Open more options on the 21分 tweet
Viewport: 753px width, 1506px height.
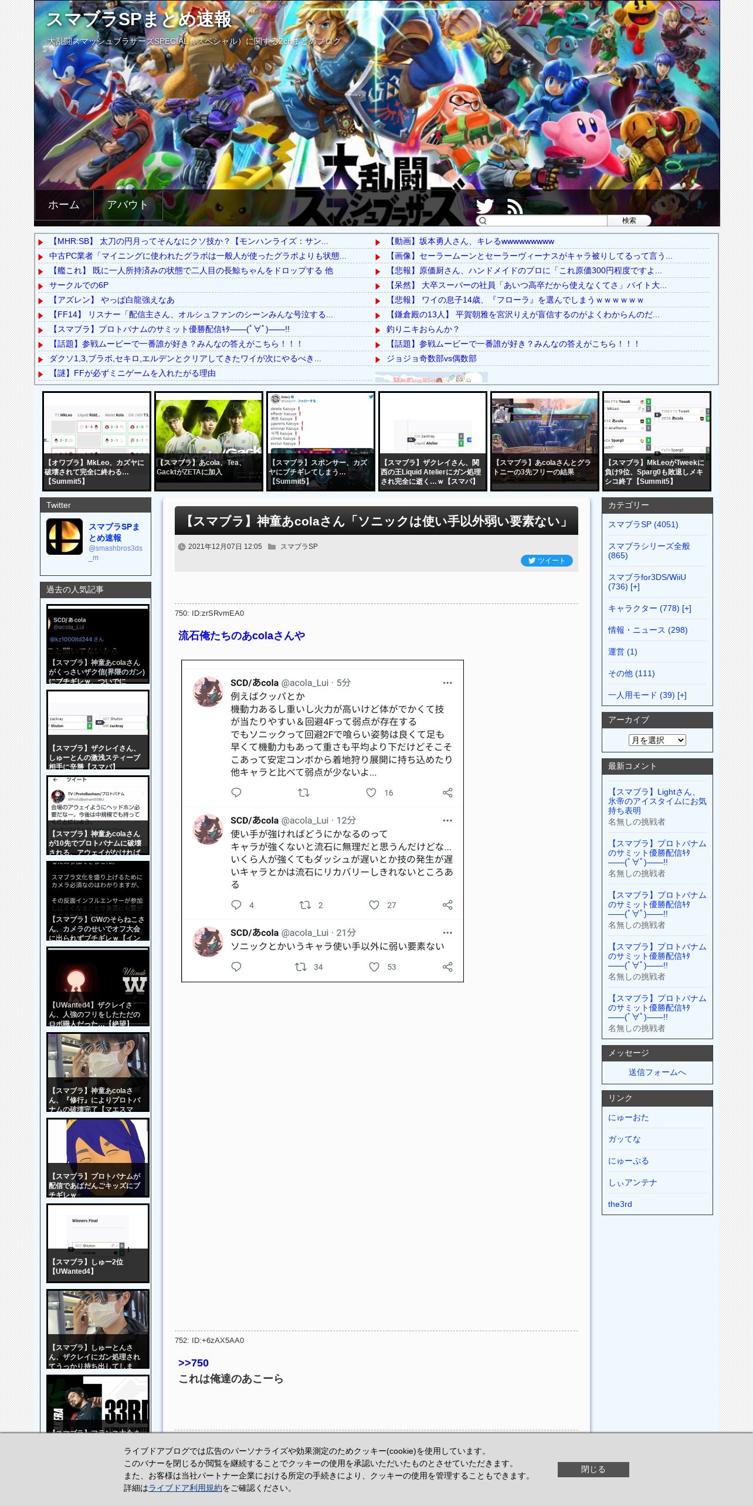tap(447, 932)
